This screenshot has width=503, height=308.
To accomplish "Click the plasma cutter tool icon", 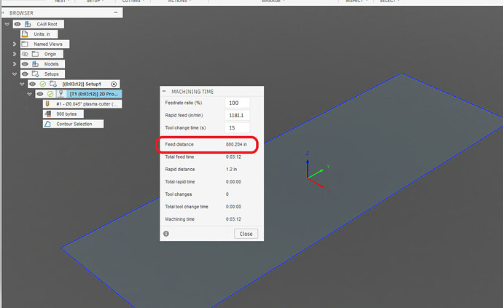I will (48, 103).
